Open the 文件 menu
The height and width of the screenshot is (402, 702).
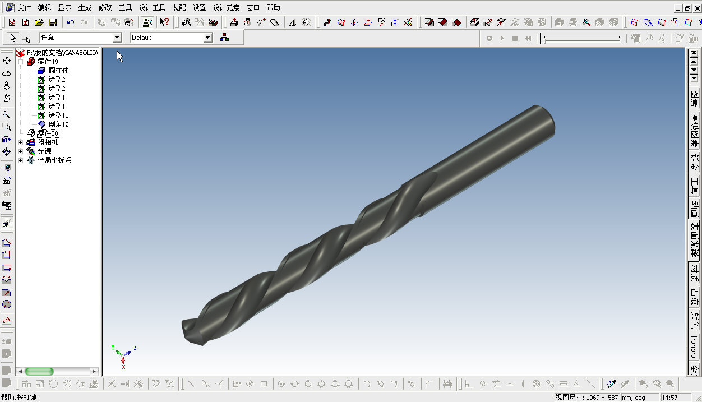coord(25,8)
